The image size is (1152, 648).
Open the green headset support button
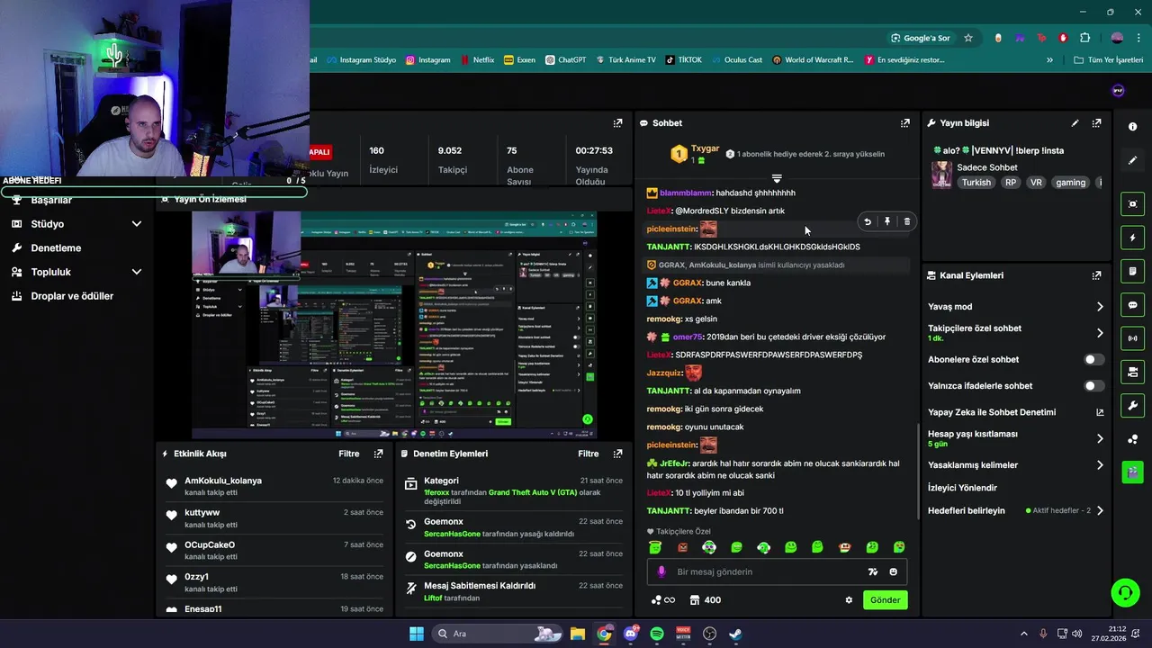click(1125, 592)
